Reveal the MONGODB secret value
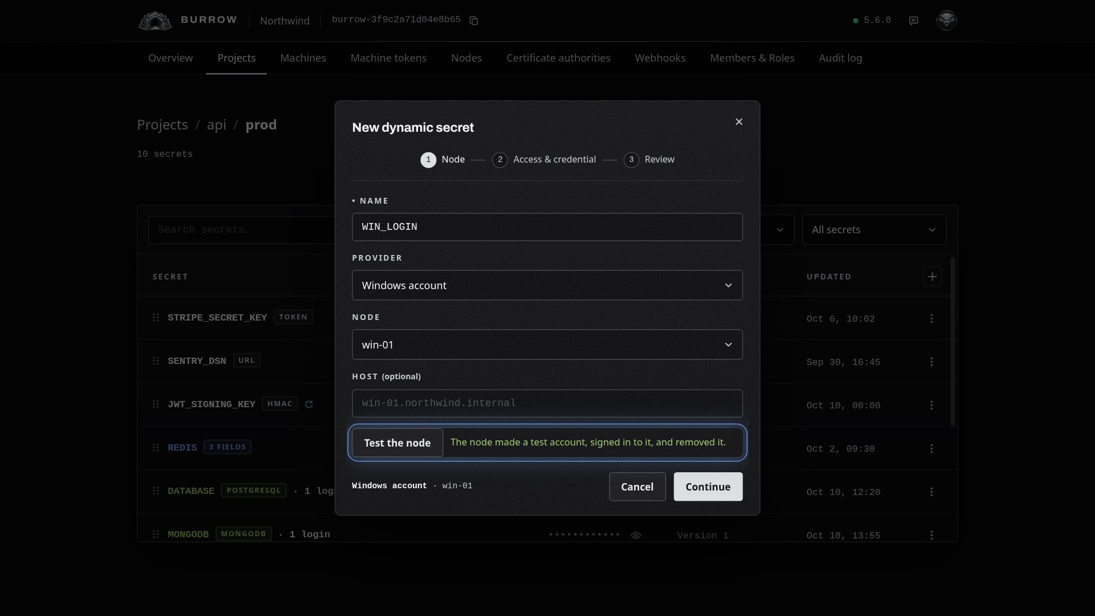 (x=636, y=535)
